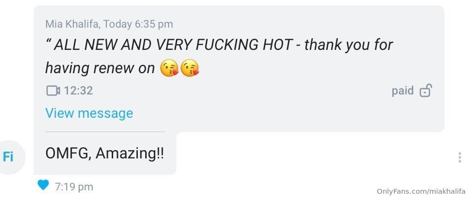Click the "having renew on" text line
Viewport: 472px width, 202px height.
(x=100, y=68)
